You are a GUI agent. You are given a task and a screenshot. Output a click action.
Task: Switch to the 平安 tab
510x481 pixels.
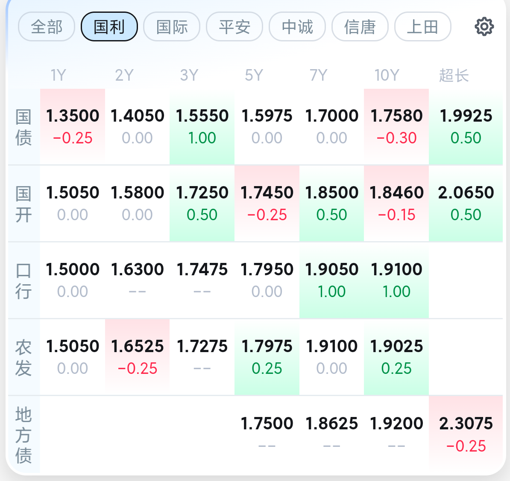(234, 27)
